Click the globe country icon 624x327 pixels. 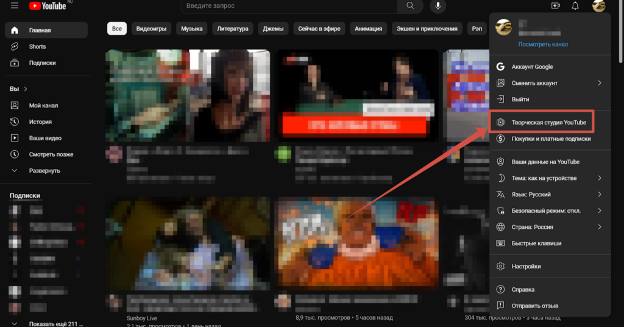coord(500,228)
